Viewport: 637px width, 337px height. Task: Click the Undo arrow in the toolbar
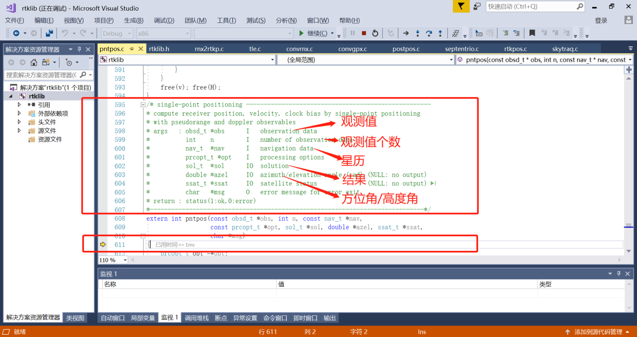tap(65, 33)
